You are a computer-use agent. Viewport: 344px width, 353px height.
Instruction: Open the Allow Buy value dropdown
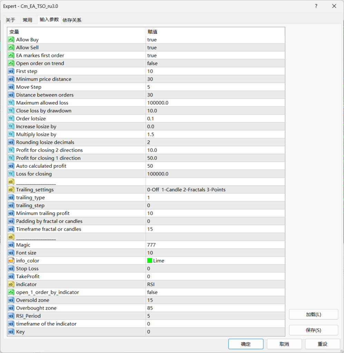[215, 40]
